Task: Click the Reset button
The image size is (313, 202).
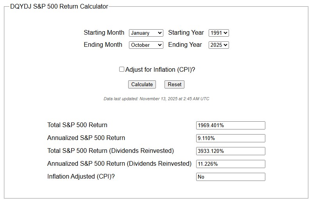Action: pos(174,84)
